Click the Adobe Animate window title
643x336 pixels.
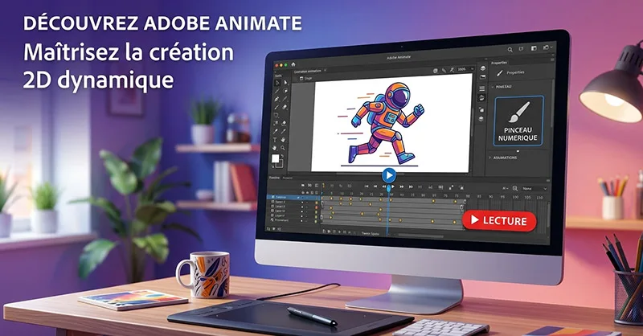point(399,57)
